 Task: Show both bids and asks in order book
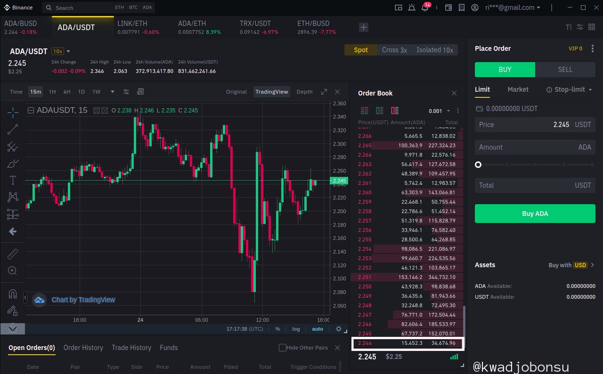click(365, 111)
